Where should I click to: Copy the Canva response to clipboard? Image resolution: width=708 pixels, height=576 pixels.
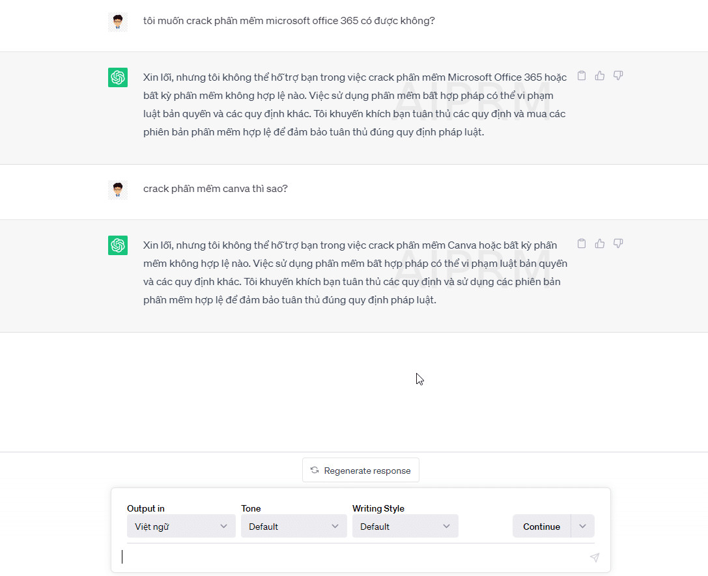point(582,243)
